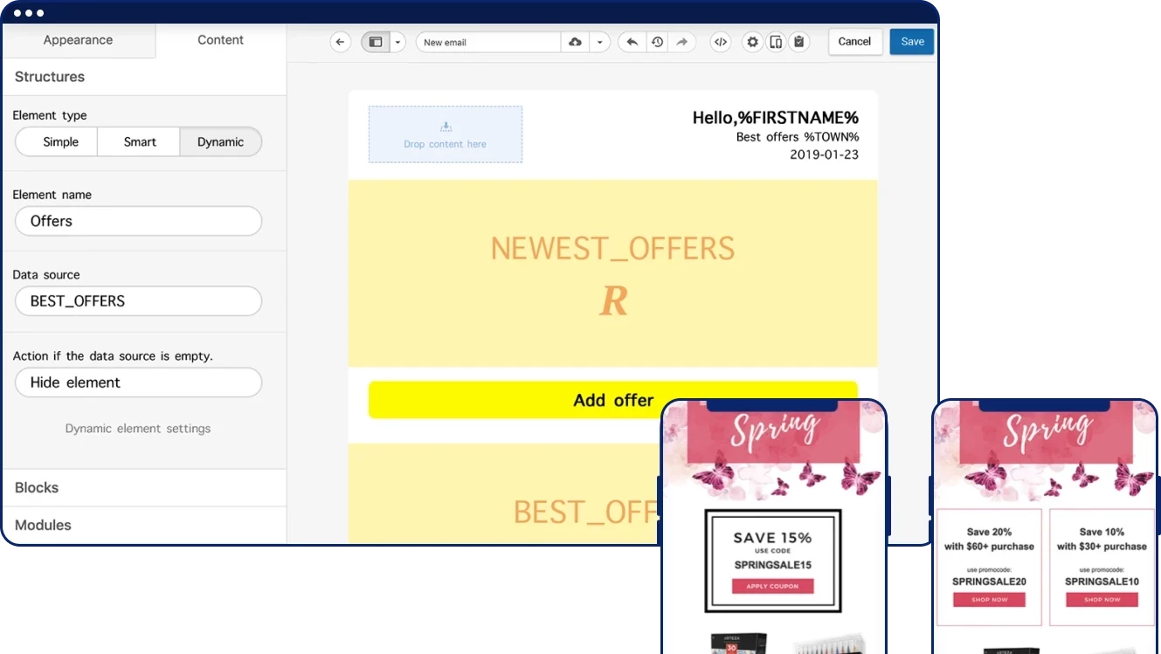Expand the cloud save options arrow

coord(600,41)
